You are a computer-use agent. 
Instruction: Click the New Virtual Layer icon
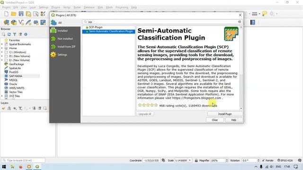[x=43, y=22]
